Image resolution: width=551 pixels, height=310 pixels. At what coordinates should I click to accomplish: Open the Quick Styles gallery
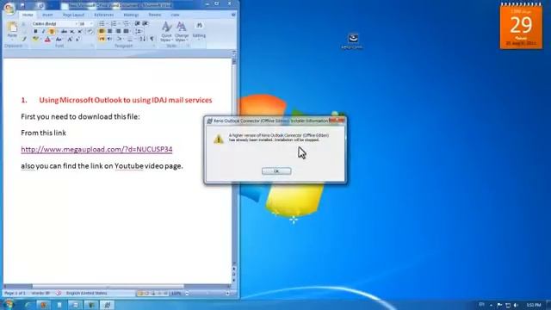[166, 32]
